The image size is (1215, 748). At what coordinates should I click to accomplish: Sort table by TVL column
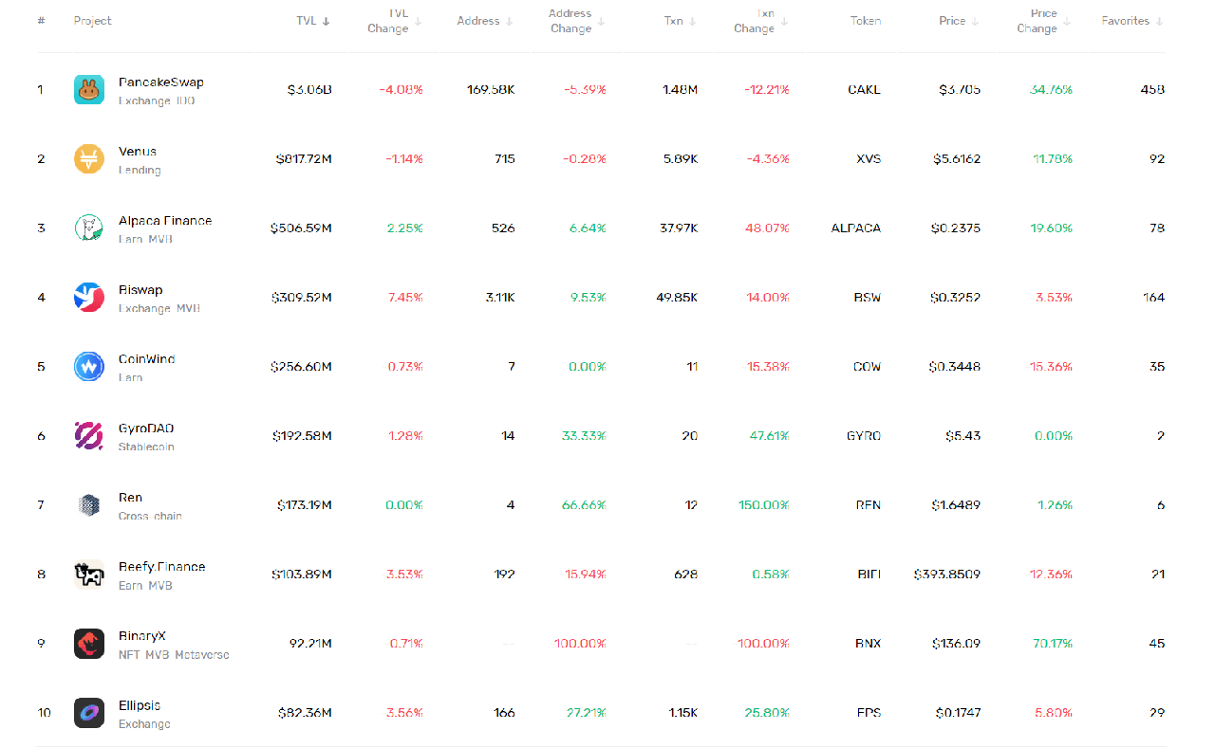point(313,21)
